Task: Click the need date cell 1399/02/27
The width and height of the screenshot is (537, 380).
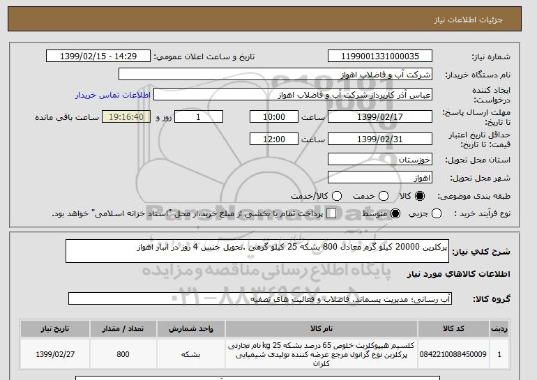Action: tap(55, 354)
